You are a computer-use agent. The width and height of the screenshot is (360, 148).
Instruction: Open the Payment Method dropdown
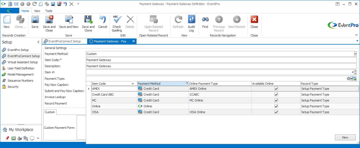(355, 54)
